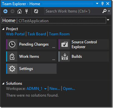Viewport: 113px width, 108px height.
Task: Open Pending Changes tile
Action: pos(31,44)
